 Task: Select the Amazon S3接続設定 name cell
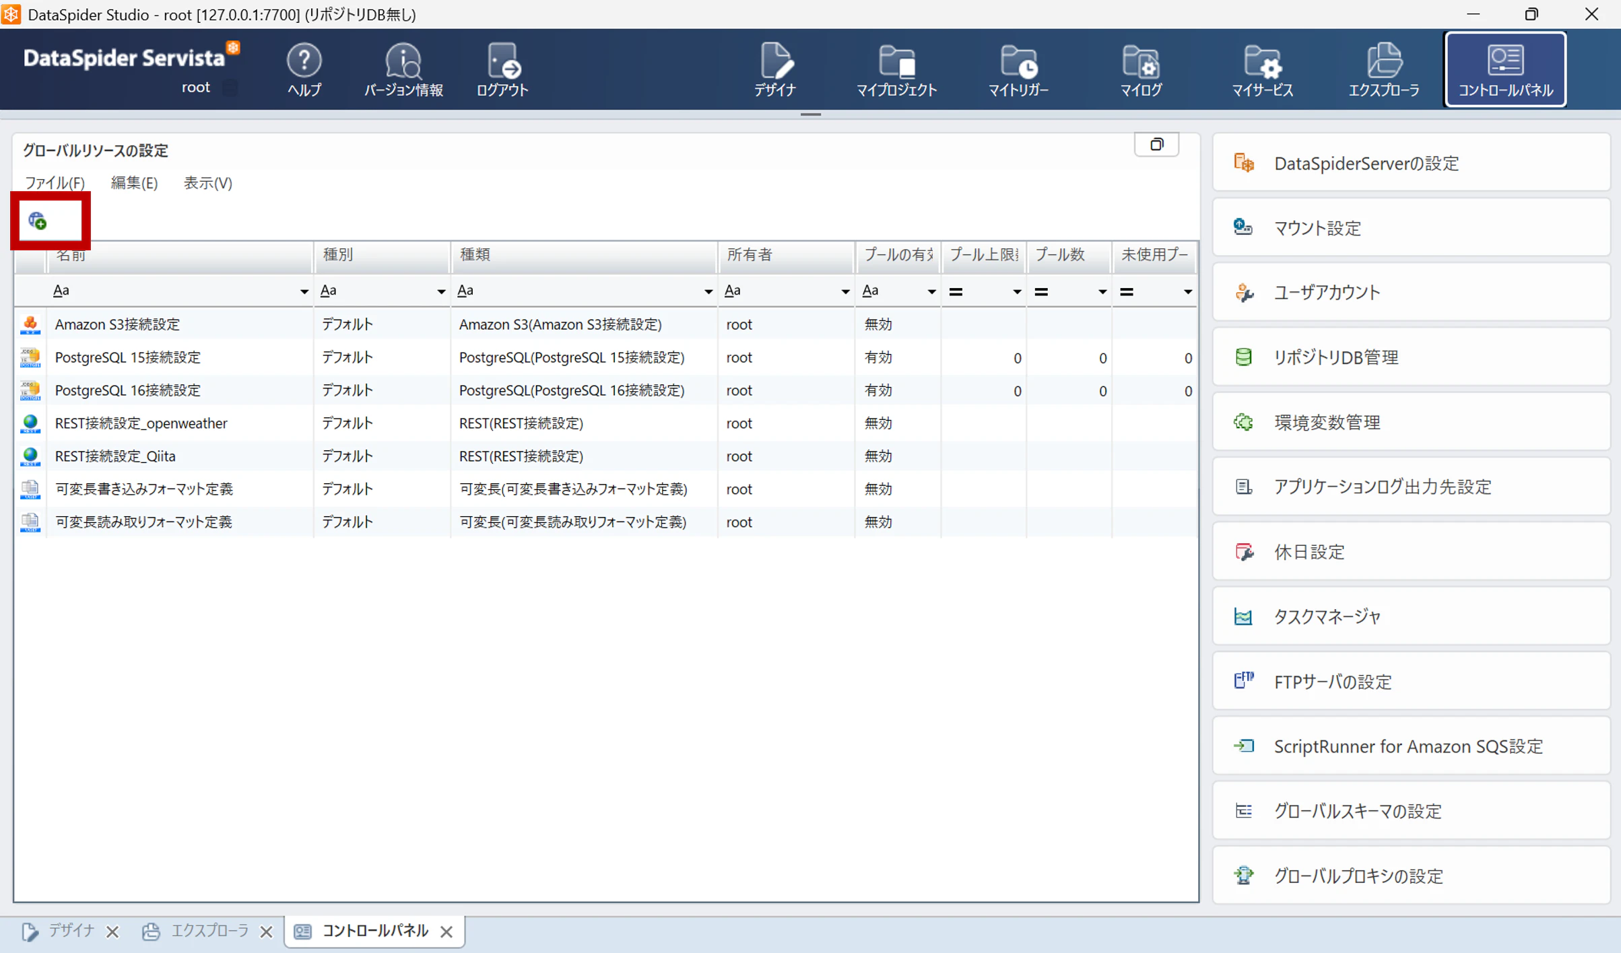pyautogui.click(x=180, y=324)
